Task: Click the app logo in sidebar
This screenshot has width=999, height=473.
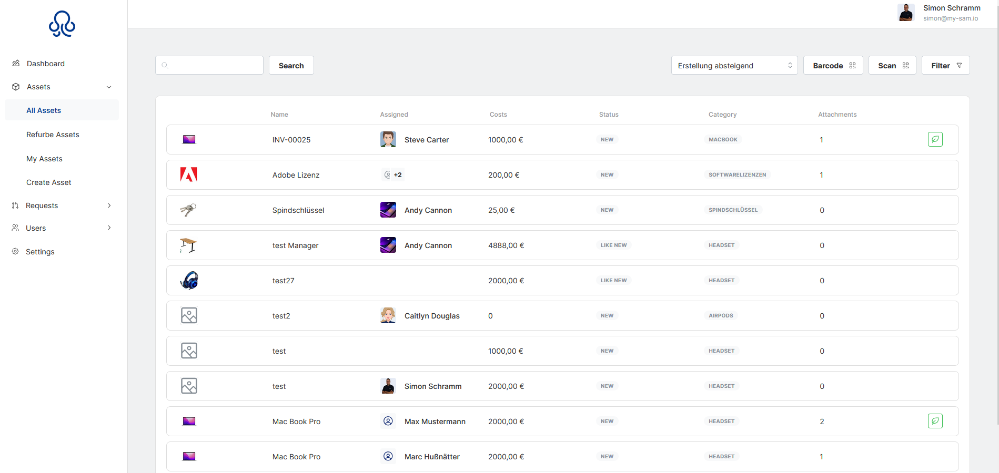Action: point(62,24)
